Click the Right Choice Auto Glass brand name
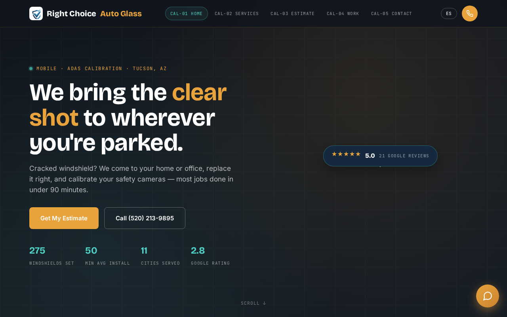 (x=94, y=13)
